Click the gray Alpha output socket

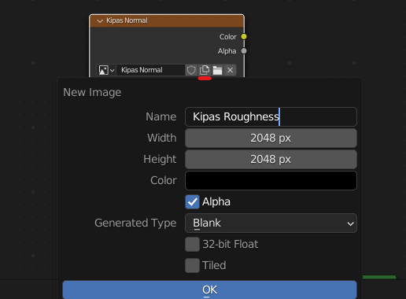tap(244, 51)
